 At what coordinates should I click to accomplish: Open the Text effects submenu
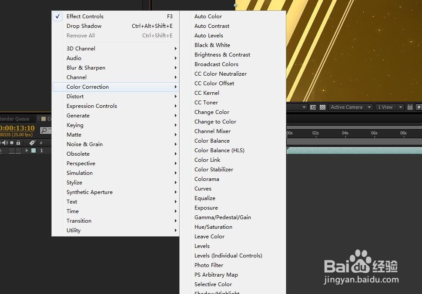116,202
